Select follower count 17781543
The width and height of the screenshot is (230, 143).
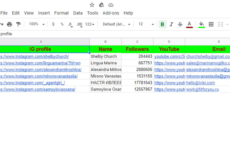tap(137, 83)
